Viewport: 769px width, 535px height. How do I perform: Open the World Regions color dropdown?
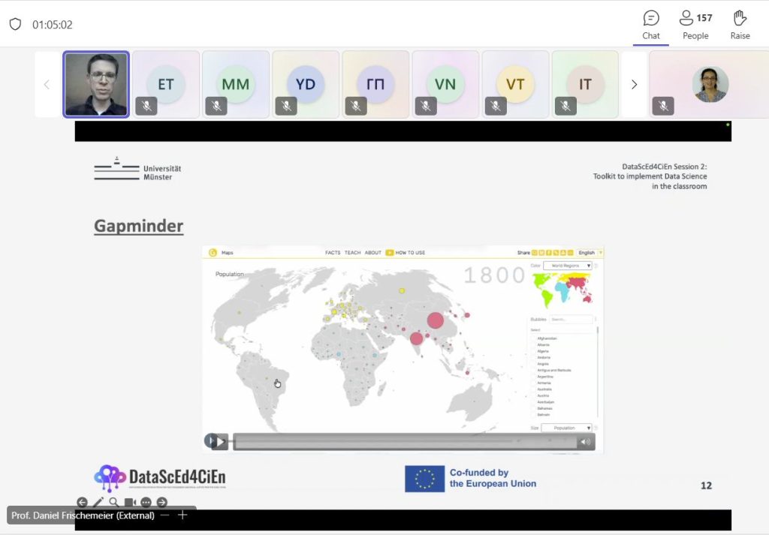coord(567,266)
